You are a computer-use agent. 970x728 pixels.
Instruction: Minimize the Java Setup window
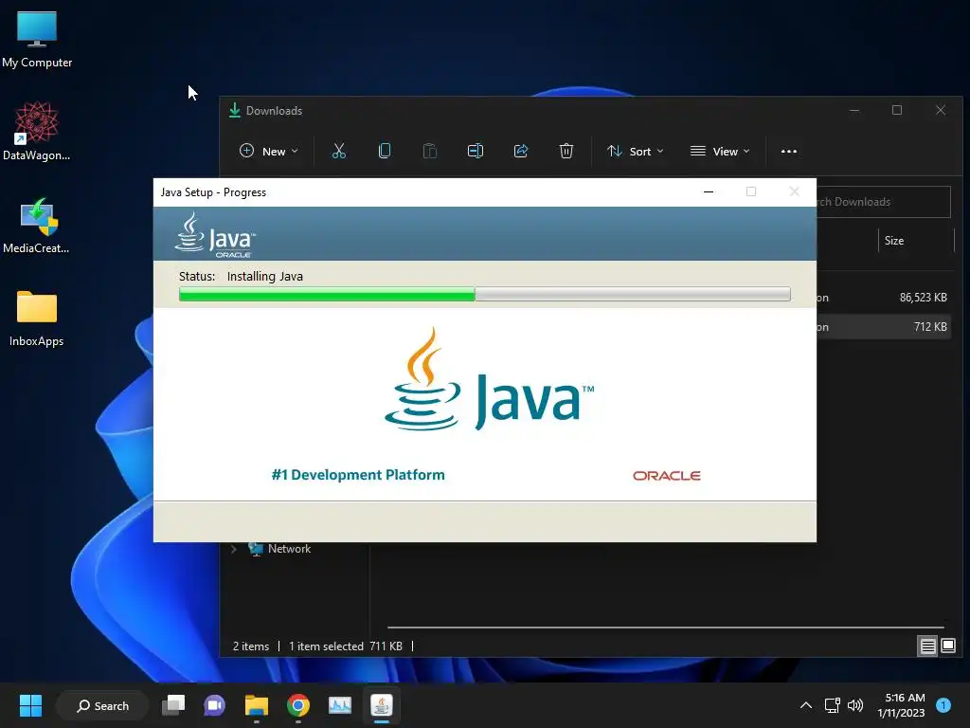tap(709, 191)
